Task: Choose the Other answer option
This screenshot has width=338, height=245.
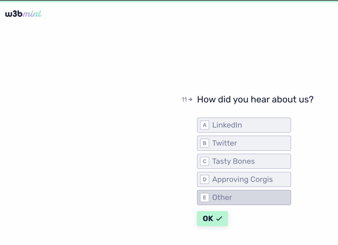Action: [x=244, y=197]
